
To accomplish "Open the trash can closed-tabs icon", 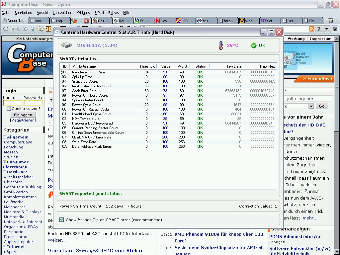I will [x=330, y=20].
